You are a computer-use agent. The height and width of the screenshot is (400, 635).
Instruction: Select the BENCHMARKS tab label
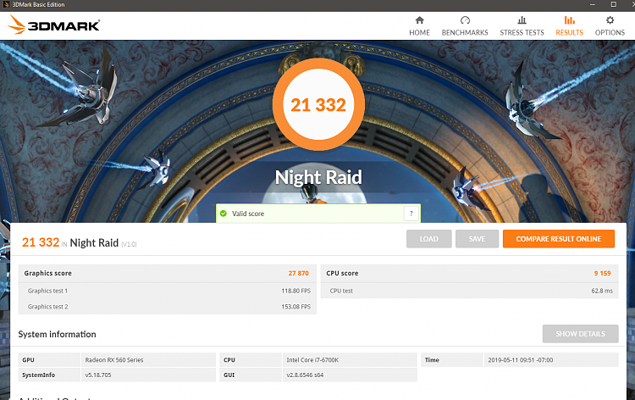pos(465,32)
